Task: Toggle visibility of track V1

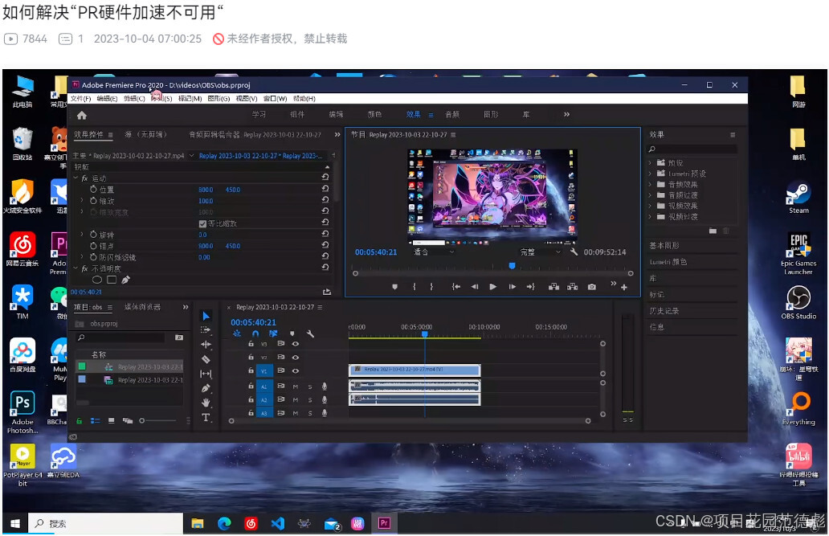Action: click(296, 371)
